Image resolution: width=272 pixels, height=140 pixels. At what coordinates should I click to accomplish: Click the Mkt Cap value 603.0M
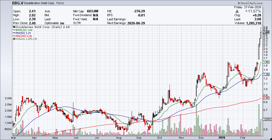92,11
